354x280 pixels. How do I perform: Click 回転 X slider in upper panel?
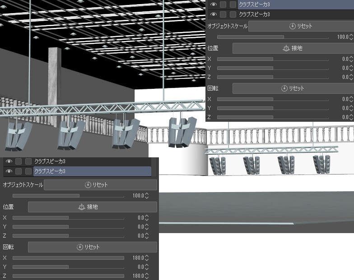coord(273,99)
